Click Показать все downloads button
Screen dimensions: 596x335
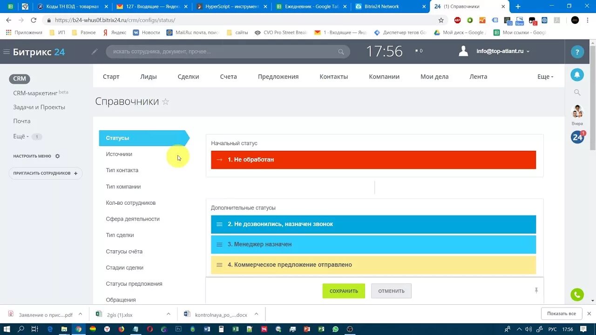pyautogui.click(x=561, y=314)
